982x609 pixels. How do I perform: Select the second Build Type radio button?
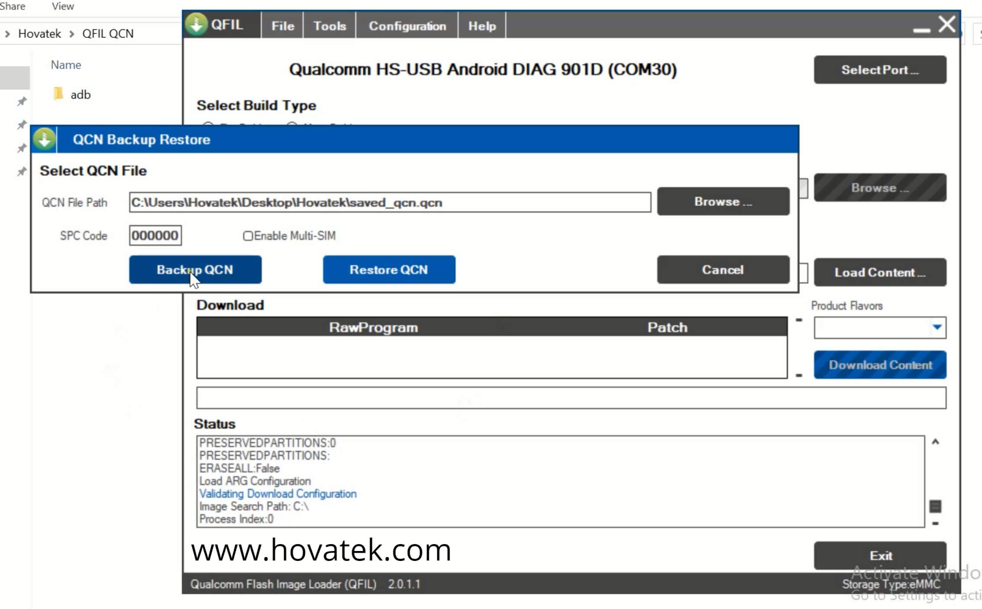click(291, 126)
